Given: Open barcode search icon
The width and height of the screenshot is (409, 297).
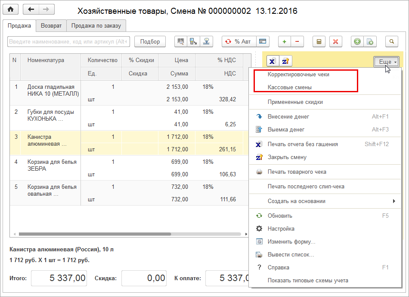Looking at the screenshot, I should pos(180,41).
